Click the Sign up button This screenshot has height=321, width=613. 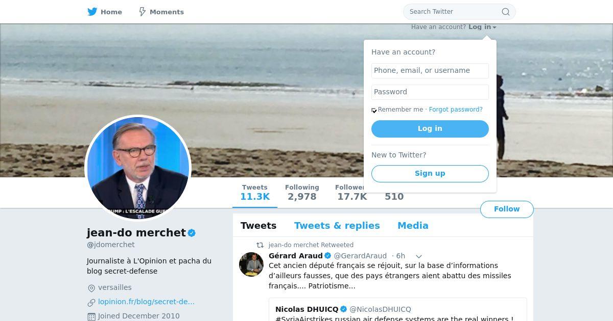pyautogui.click(x=430, y=174)
